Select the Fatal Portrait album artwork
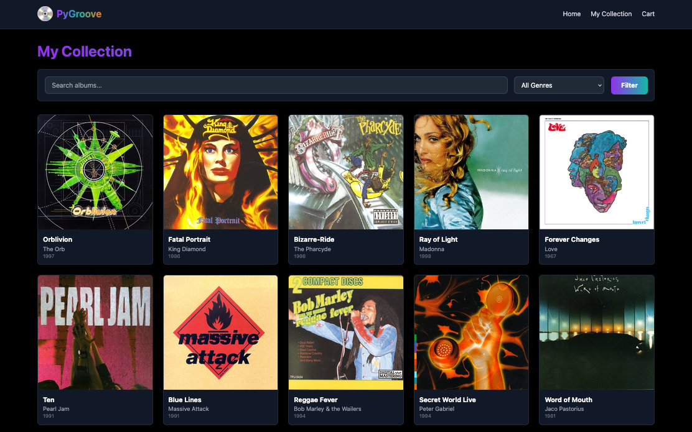692x432 pixels. [220, 172]
